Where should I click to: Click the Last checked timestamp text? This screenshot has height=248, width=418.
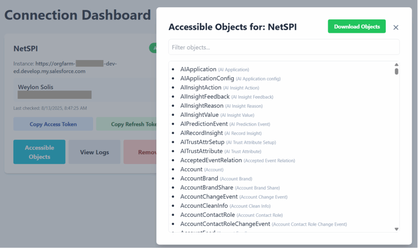[50, 108]
